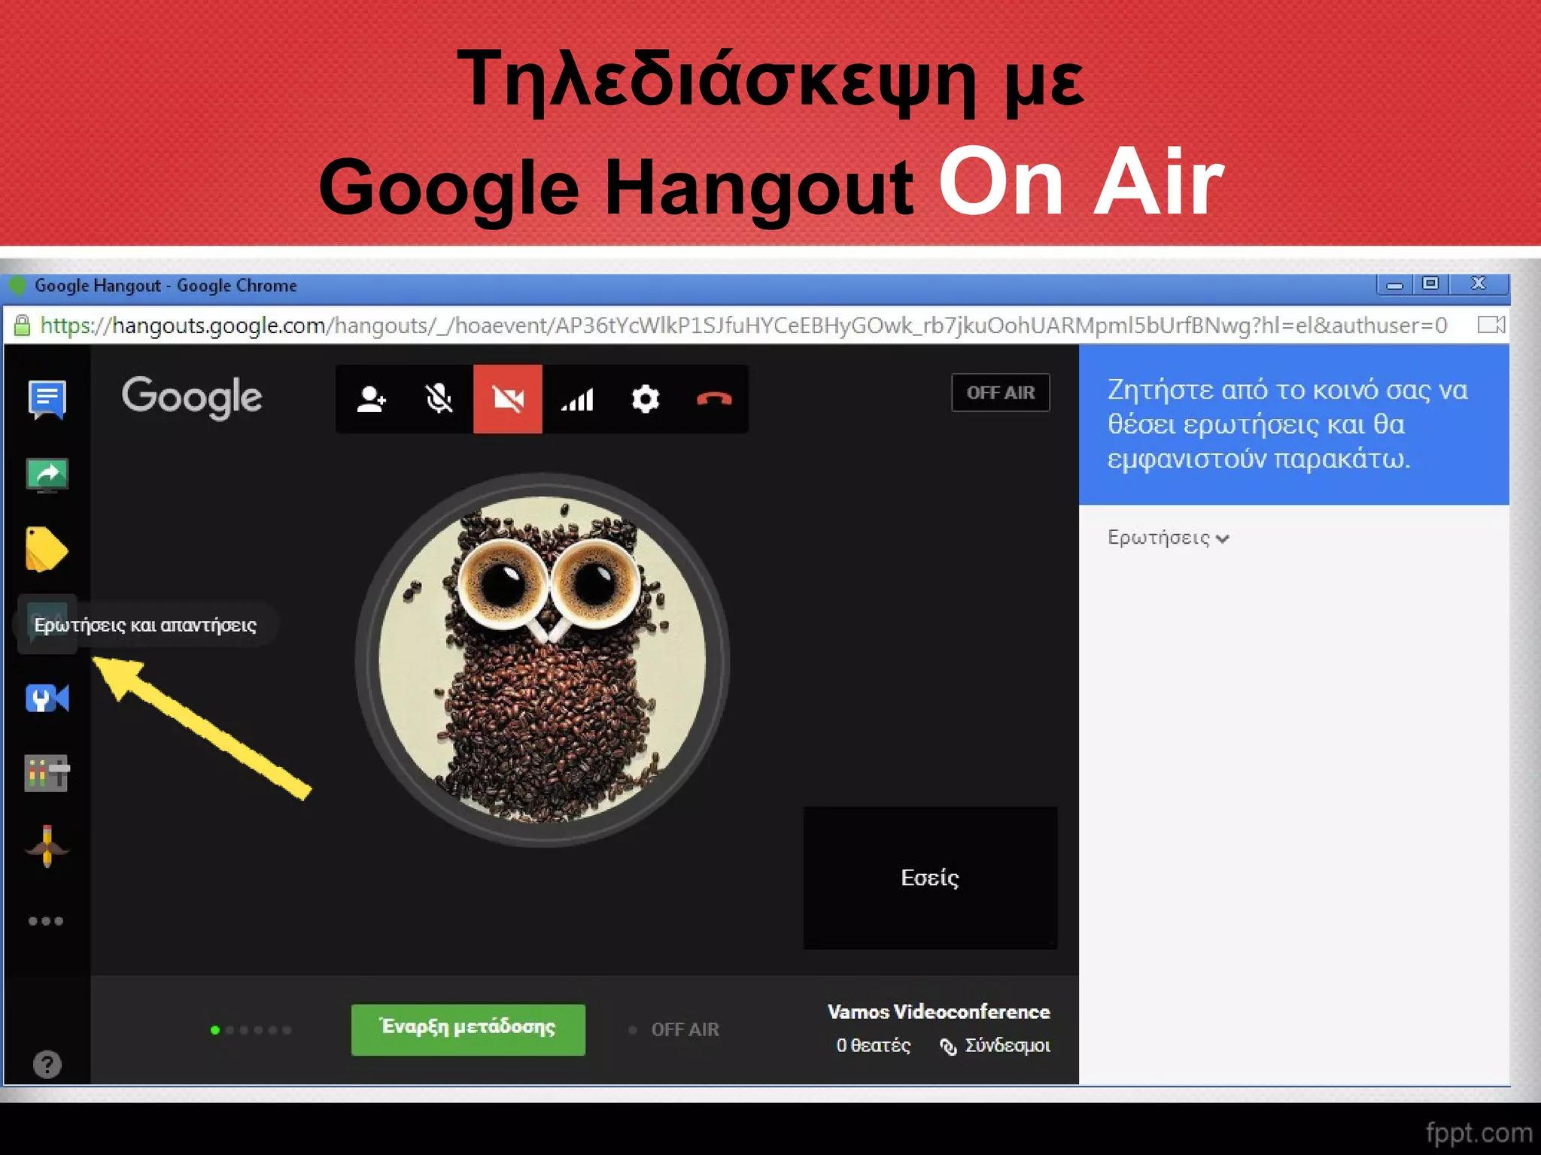1541x1155 pixels.
Task: Close the Google Hangout Chrome window
Action: coord(1479,284)
